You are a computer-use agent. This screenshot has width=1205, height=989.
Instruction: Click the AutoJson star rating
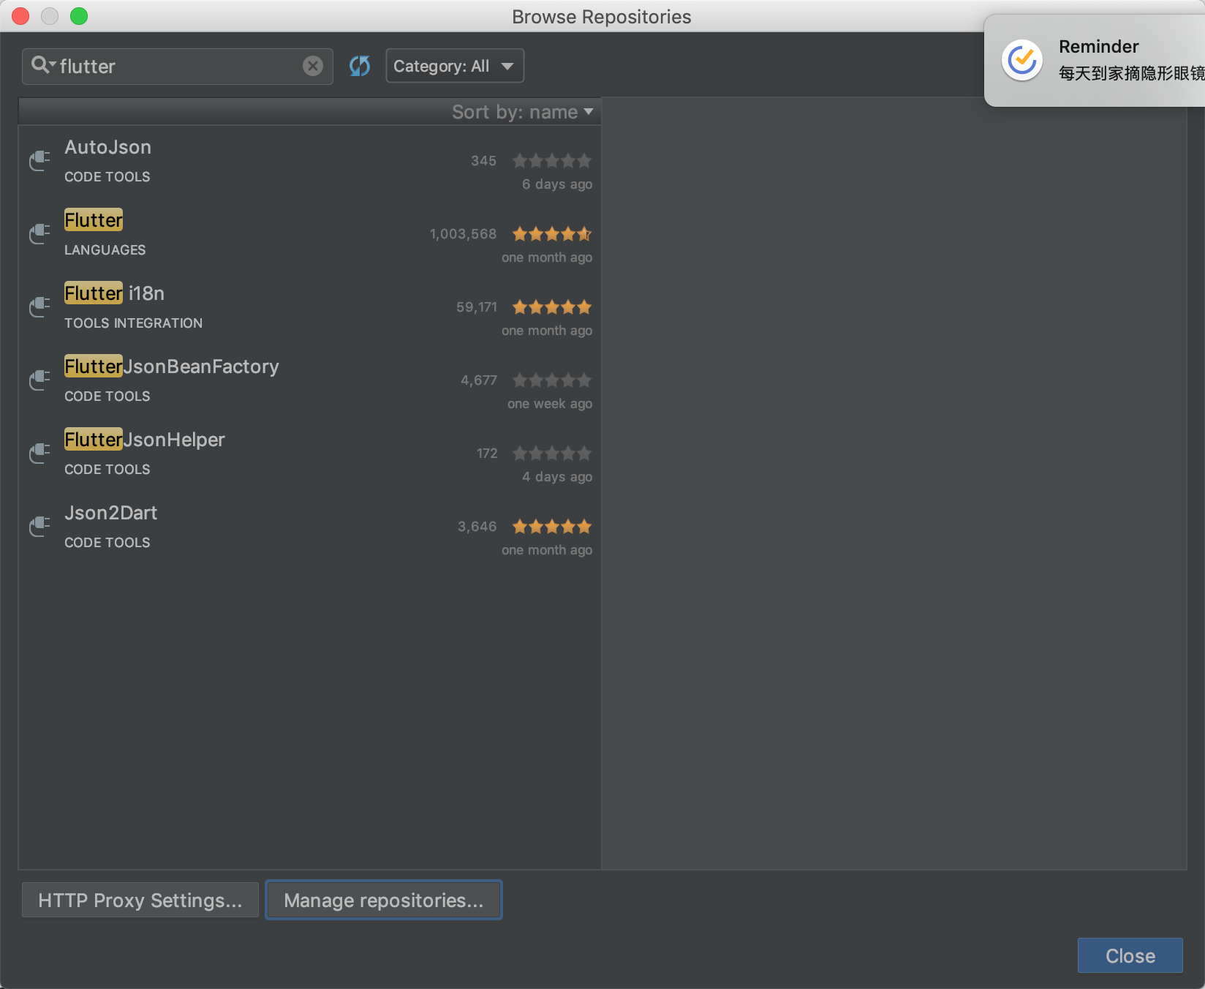(x=552, y=161)
